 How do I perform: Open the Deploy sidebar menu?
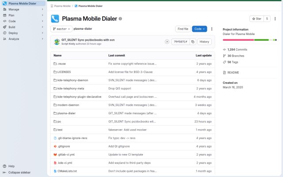pos(23,33)
